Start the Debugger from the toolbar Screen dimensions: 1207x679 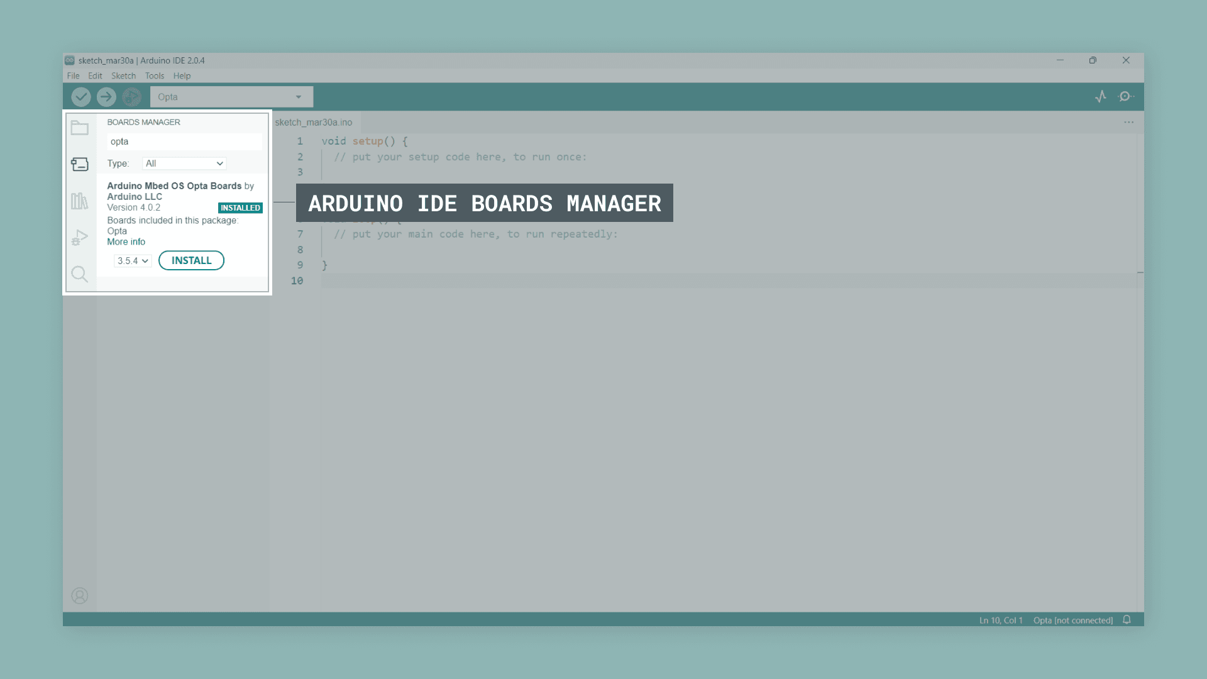point(131,97)
